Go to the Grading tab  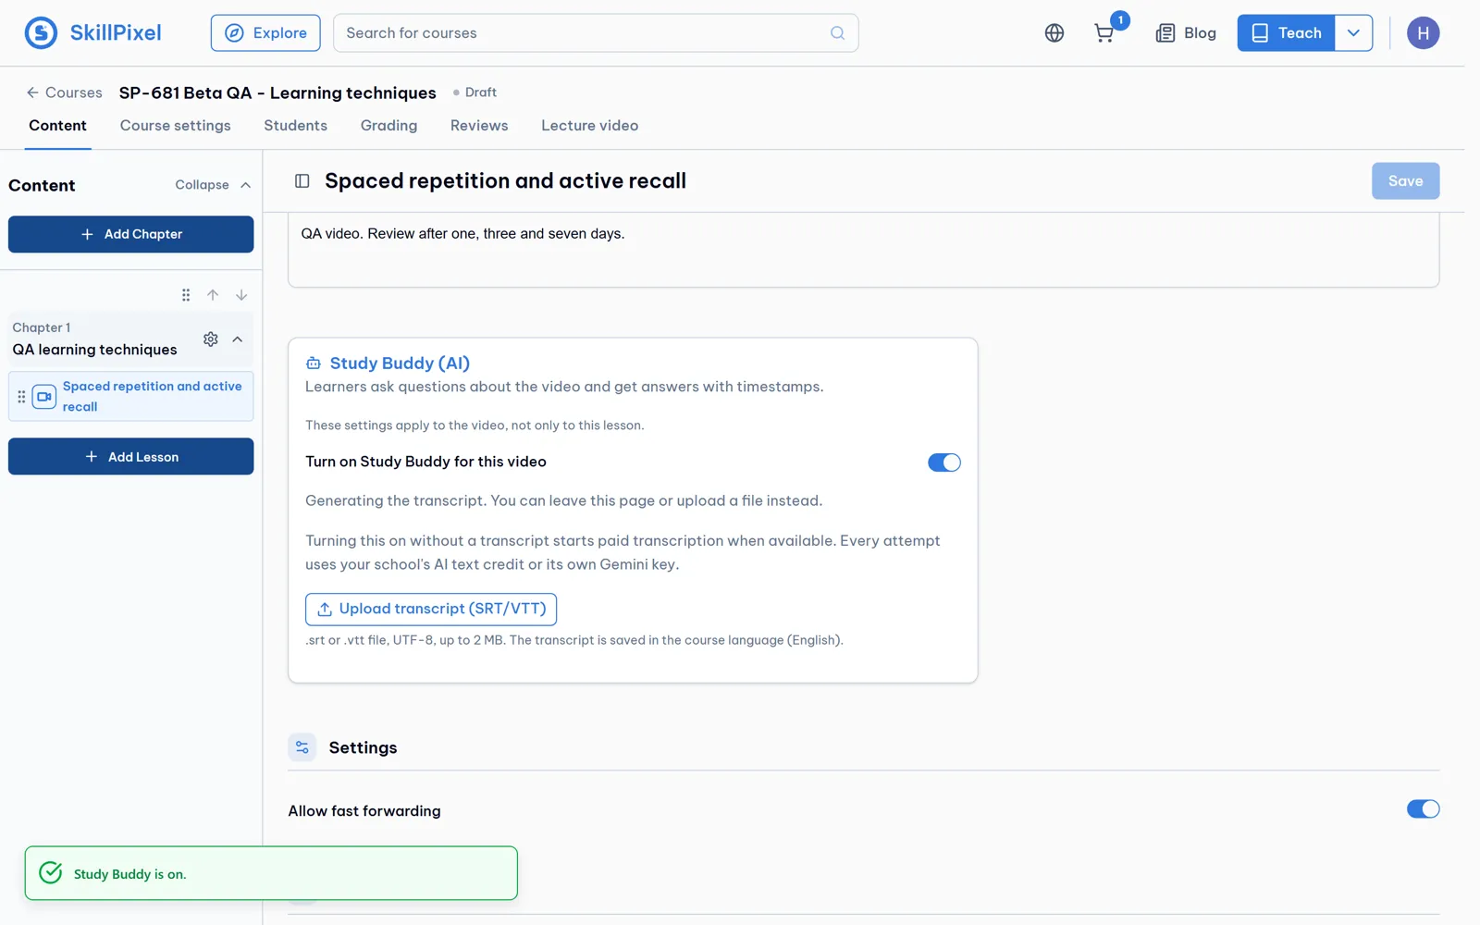point(388,126)
